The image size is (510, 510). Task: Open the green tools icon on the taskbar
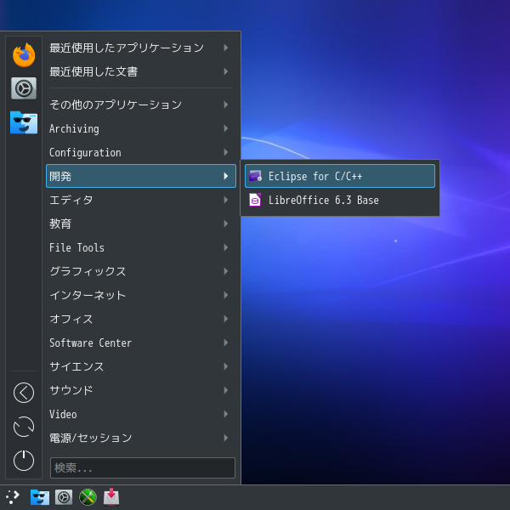click(x=88, y=497)
